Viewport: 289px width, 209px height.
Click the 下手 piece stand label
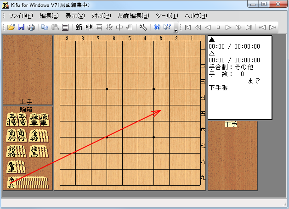[x=231, y=125]
